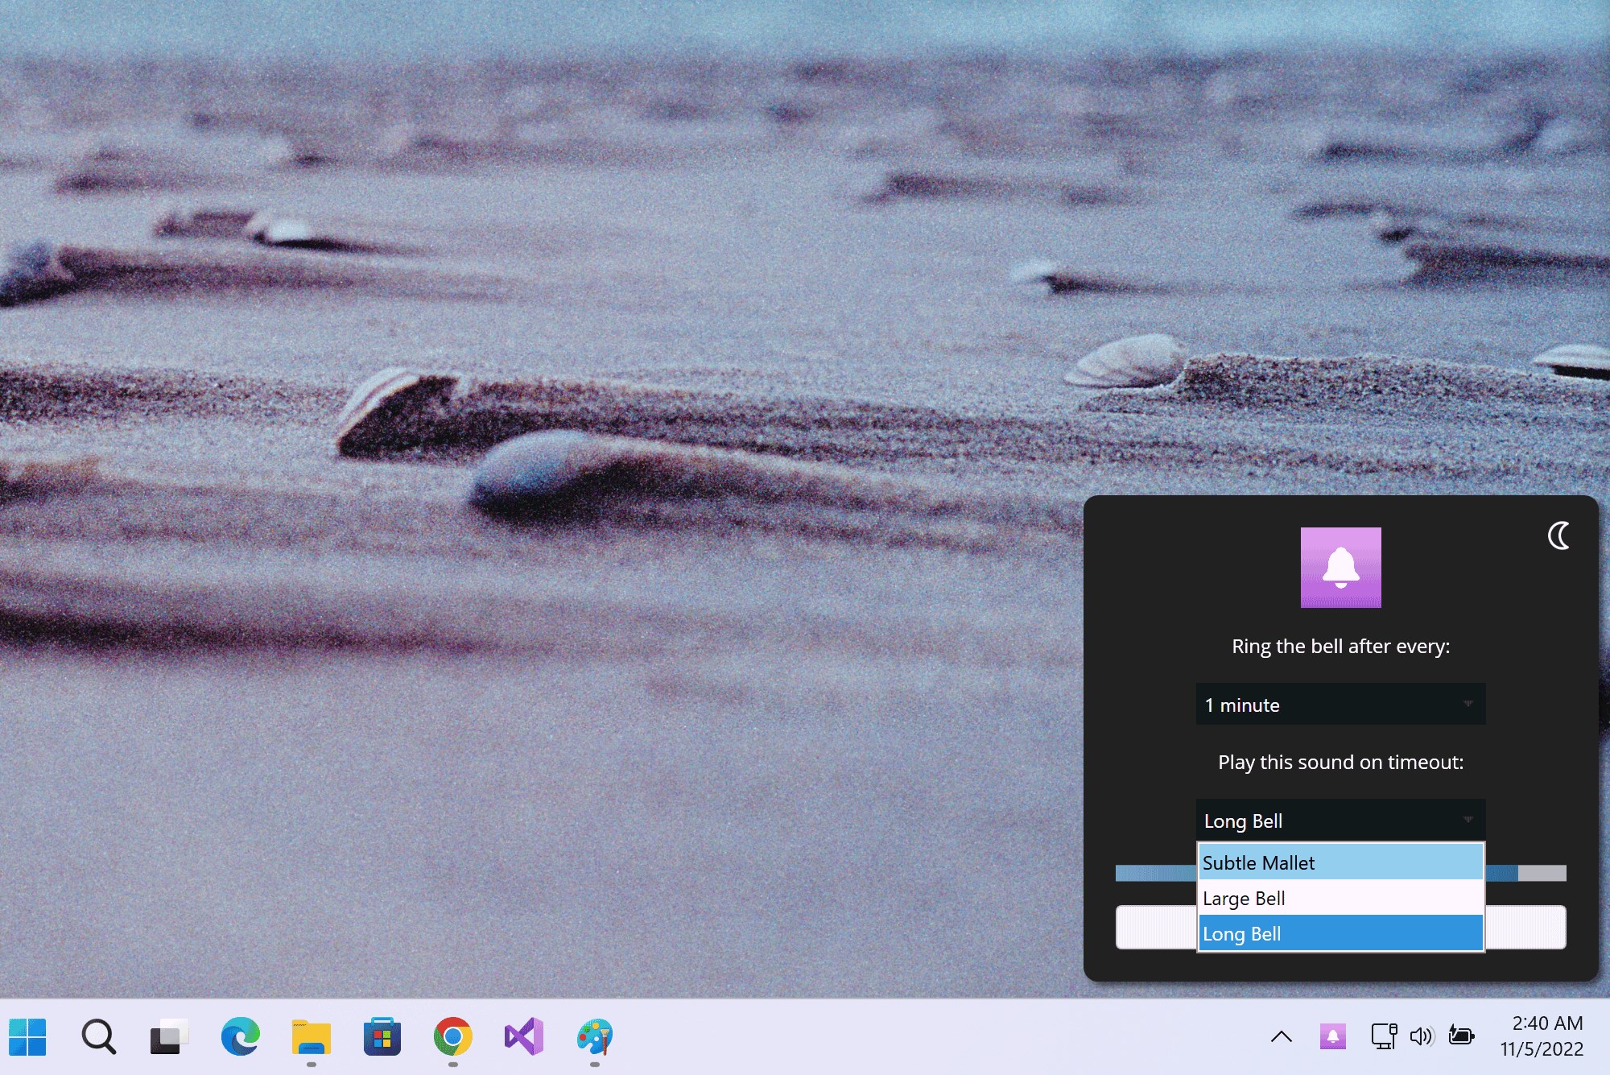This screenshot has height=1075, width=1610.
Task: Click the purple bell app logo
Action: pos(1340,568)
